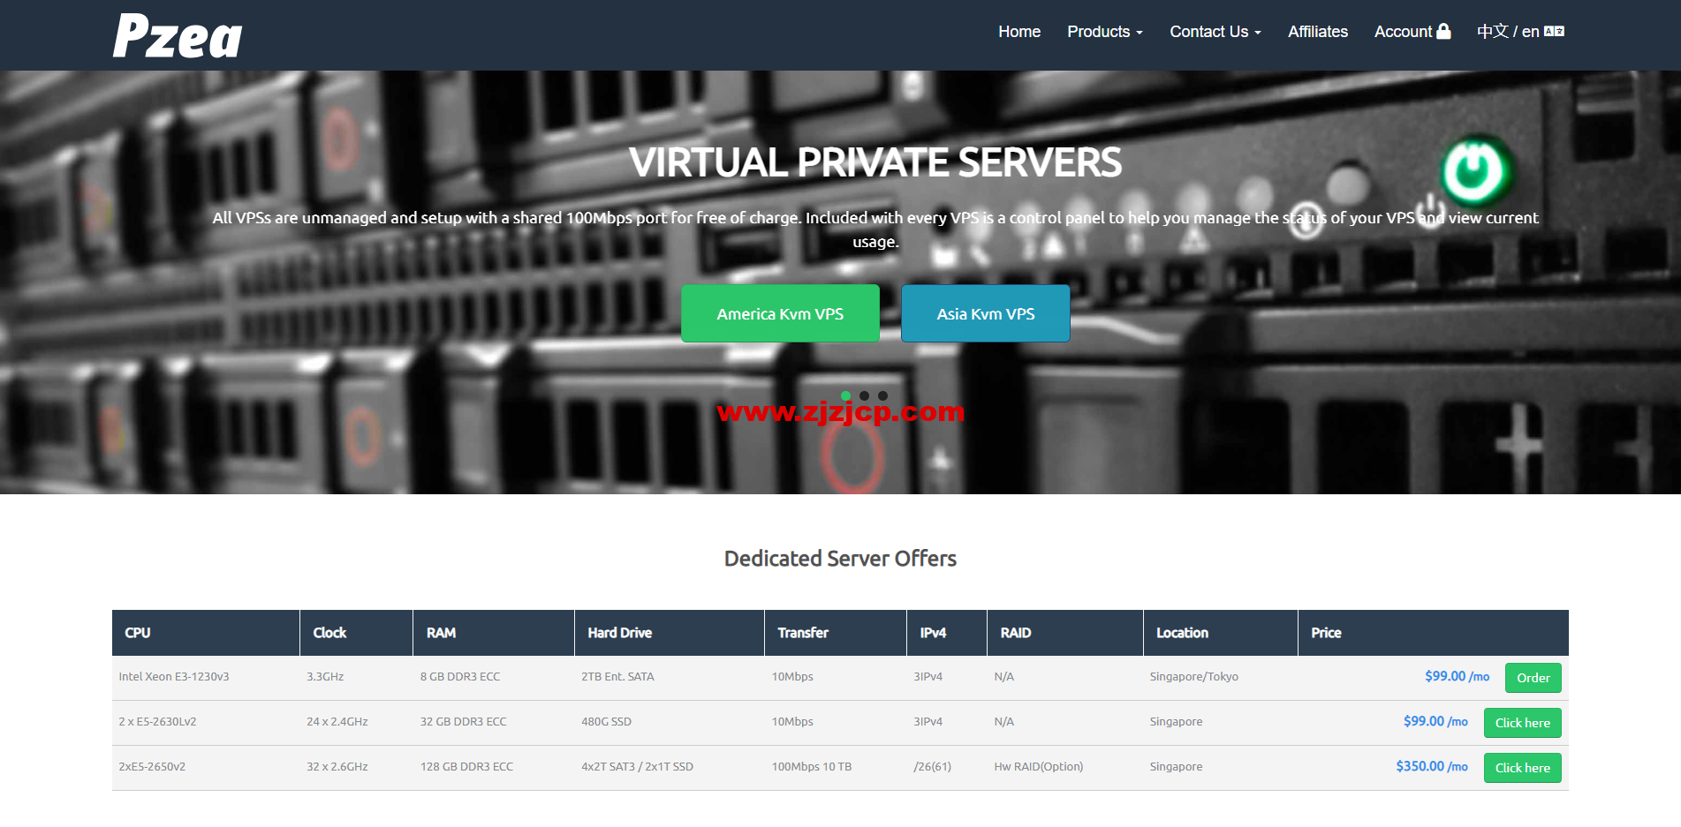This screenshot has width=1681, height=827.
Task: Open the Affiliates page
Action: 1318,32
